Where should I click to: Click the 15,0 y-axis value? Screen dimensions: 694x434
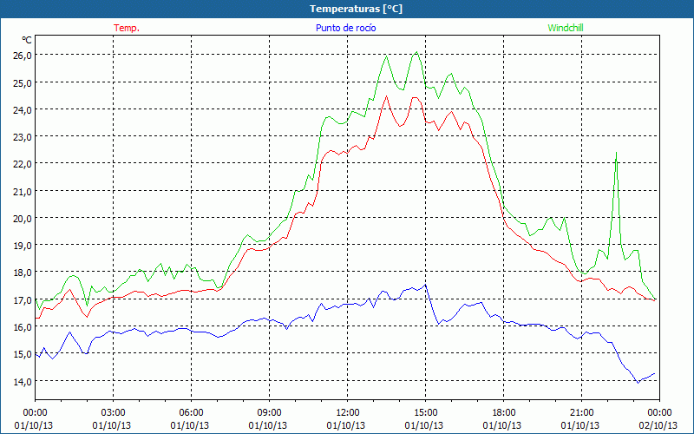click(23, 354)
